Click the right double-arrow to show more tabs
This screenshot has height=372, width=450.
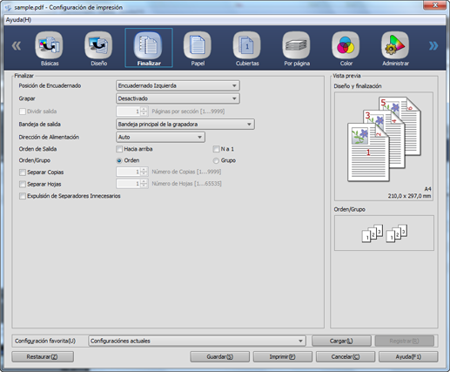coord(433,45)
